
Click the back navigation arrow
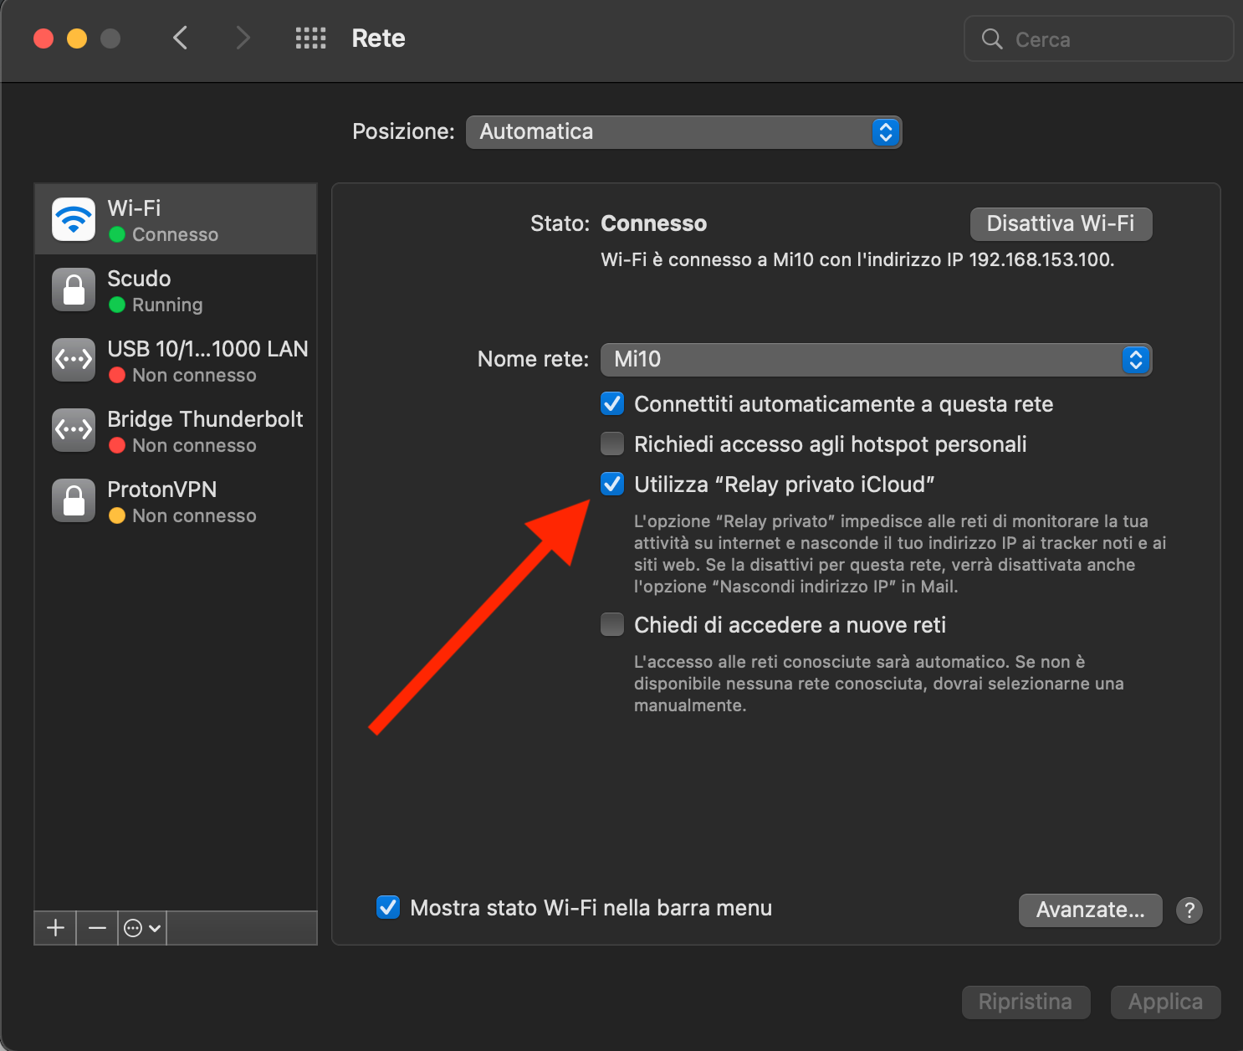(x=180, y=38)
